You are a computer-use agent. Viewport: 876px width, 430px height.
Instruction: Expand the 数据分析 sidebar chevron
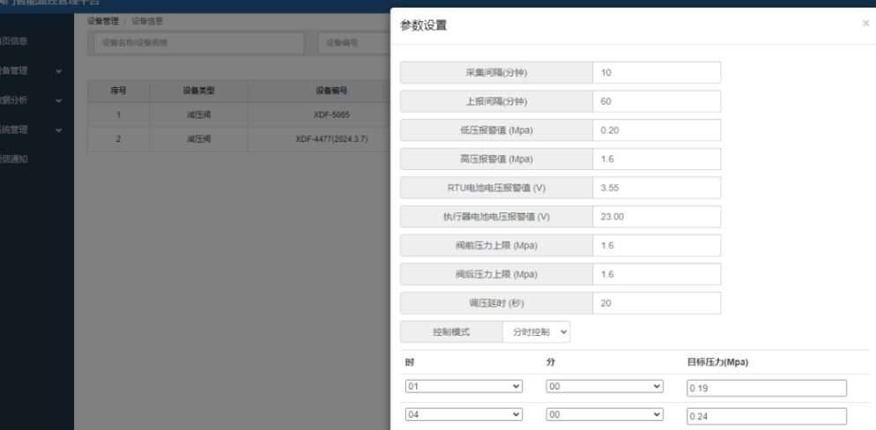point(58,100)
